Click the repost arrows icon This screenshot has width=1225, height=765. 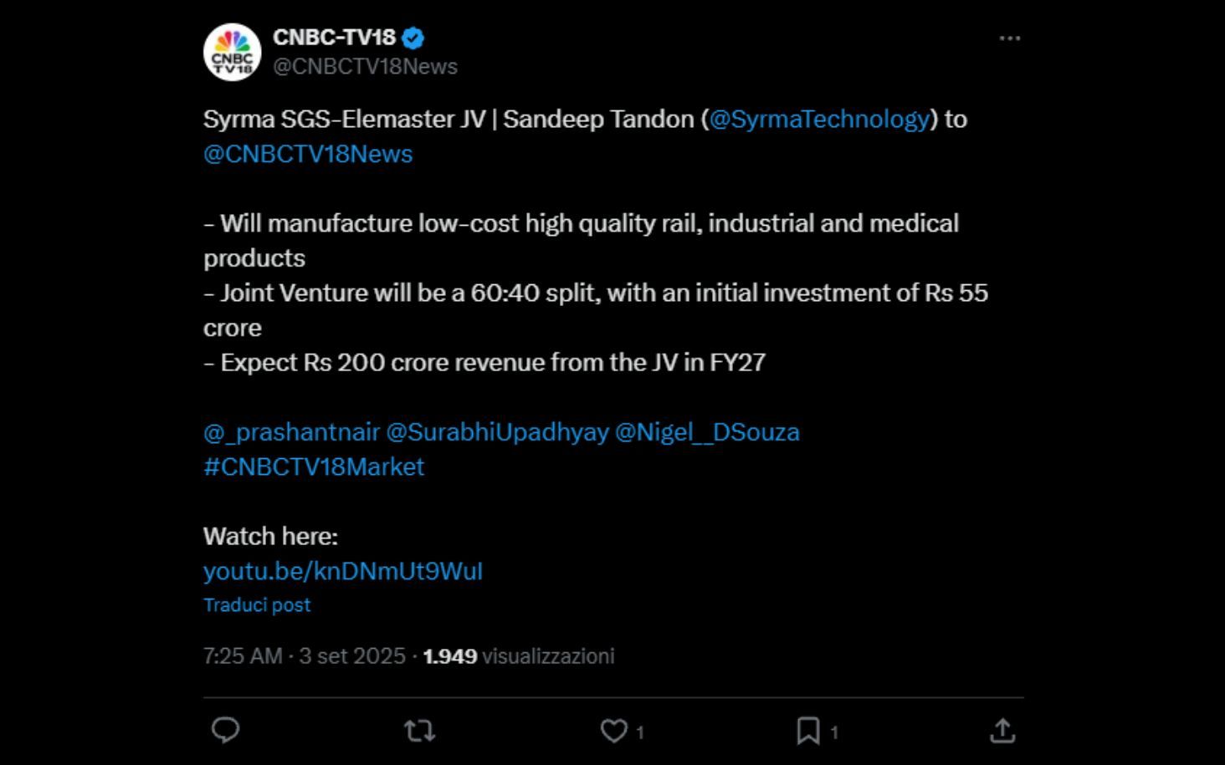point(419,731)
